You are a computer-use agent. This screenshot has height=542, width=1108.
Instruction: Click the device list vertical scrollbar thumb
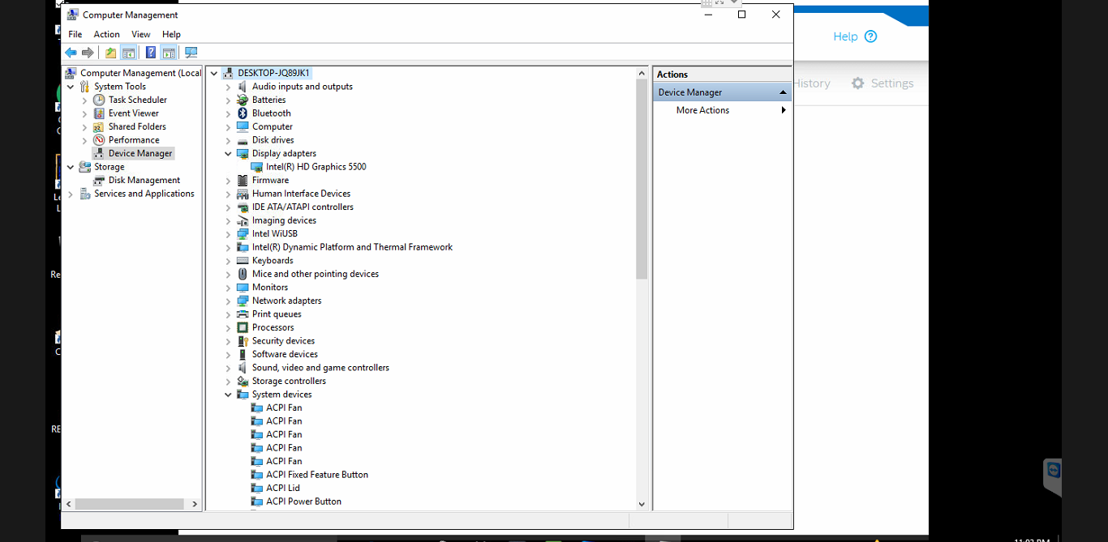pyautogui.click(x=642, y=178)
